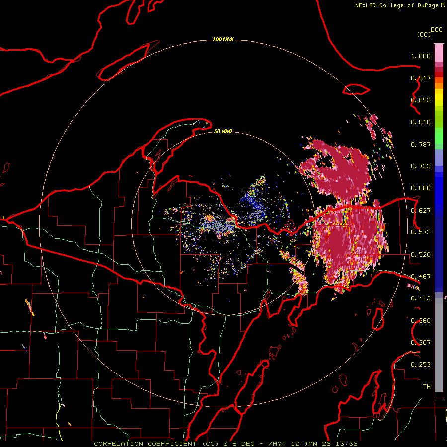Click the 0.733 scale value
Screen dimensions: 447x447
pyautogui.click(x=421, y=166)
